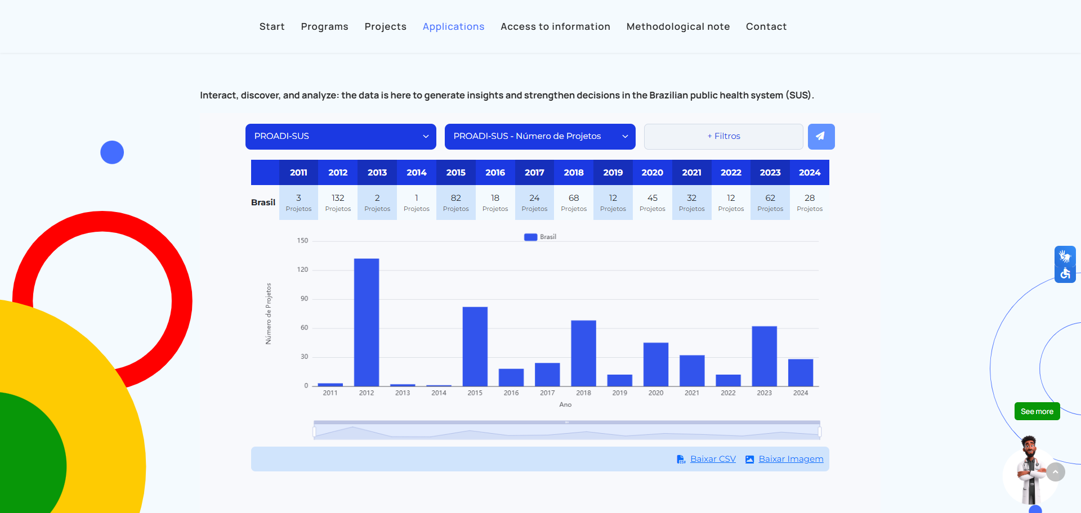Image resolution: width=1081 pixels, height=513 pixels.
Task: Click the Baixar CSV link
Action: click(713, 459)
